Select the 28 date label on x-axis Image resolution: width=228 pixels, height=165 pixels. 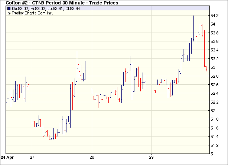92,156
